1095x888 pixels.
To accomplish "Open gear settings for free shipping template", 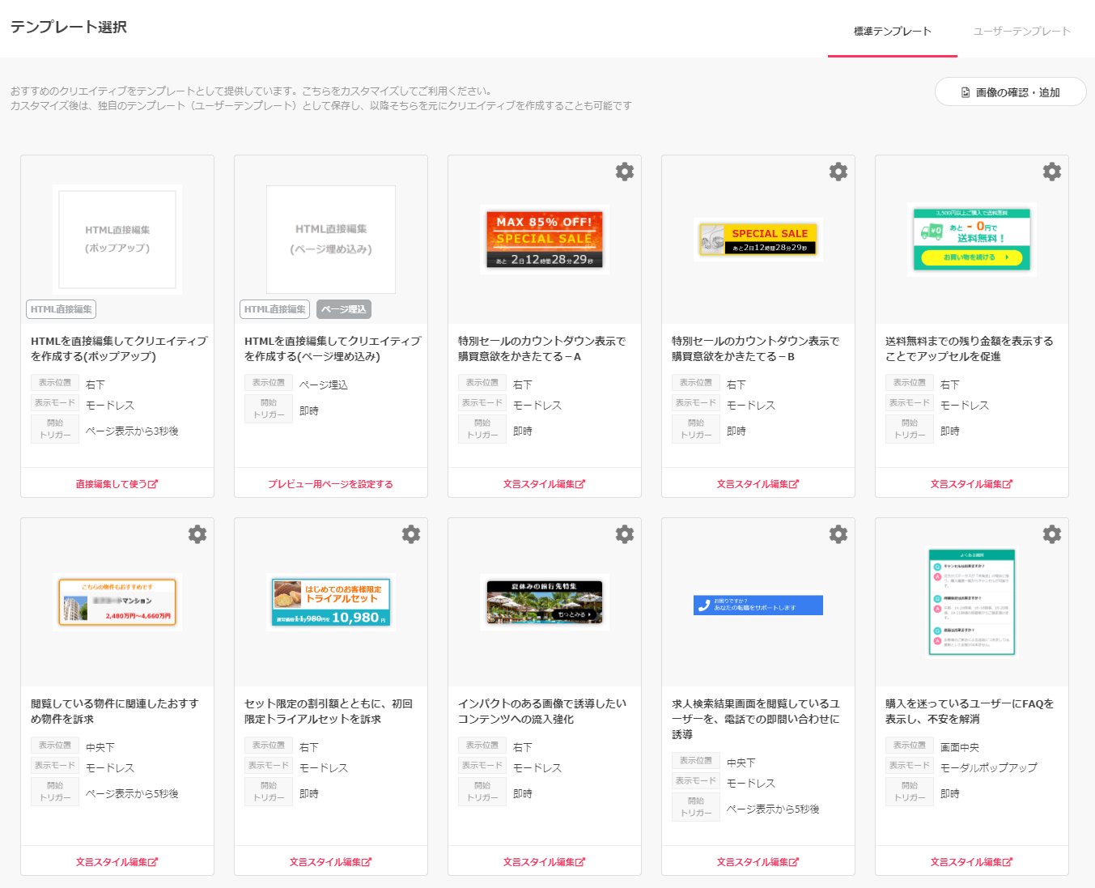I will tap(1051, 172).
